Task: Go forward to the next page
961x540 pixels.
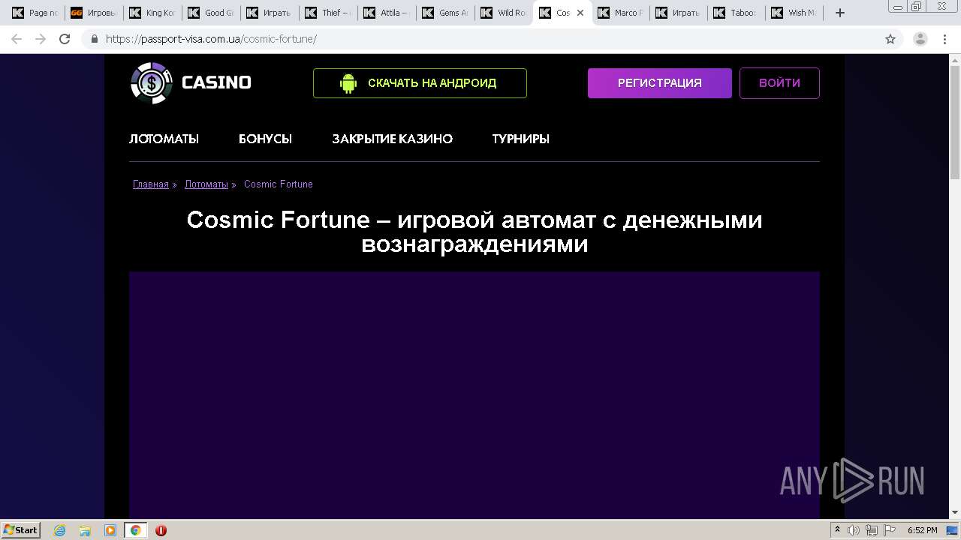Action: 41,39
